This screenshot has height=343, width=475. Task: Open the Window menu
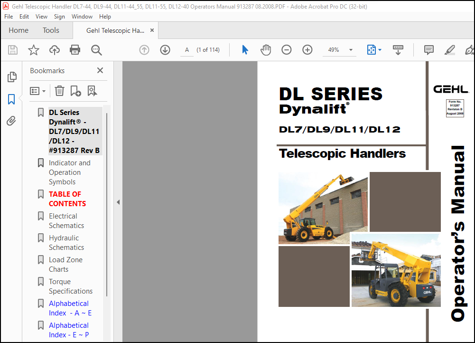point(82,17)
